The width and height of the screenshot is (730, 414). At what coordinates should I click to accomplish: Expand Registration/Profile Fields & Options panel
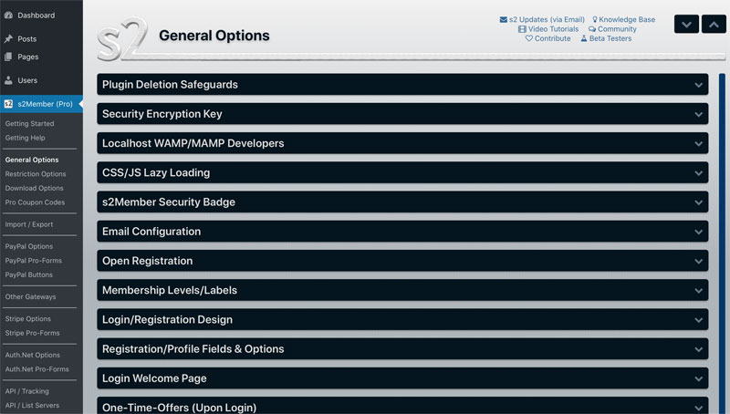pos(402,349)
